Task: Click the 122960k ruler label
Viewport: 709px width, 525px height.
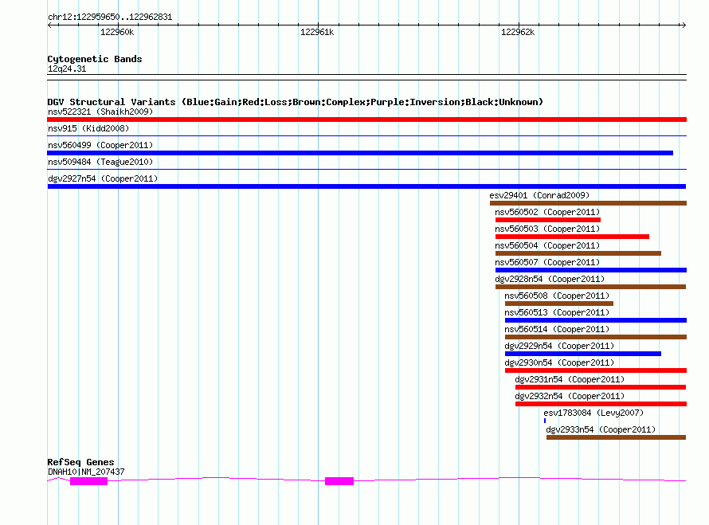Action: (117, 32)
